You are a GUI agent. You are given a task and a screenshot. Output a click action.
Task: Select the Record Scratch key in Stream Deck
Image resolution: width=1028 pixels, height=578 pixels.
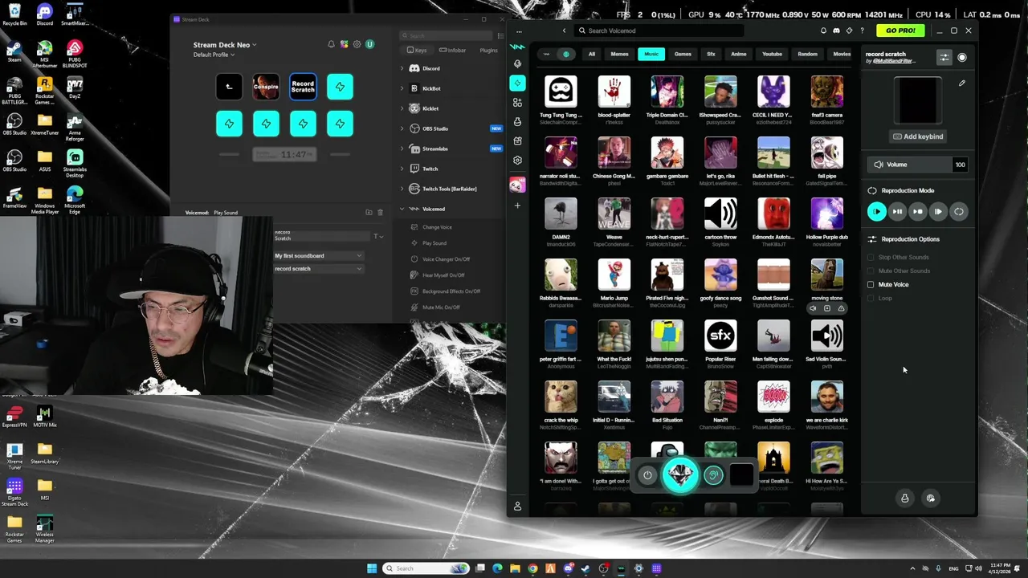click(x=303, y=87)
